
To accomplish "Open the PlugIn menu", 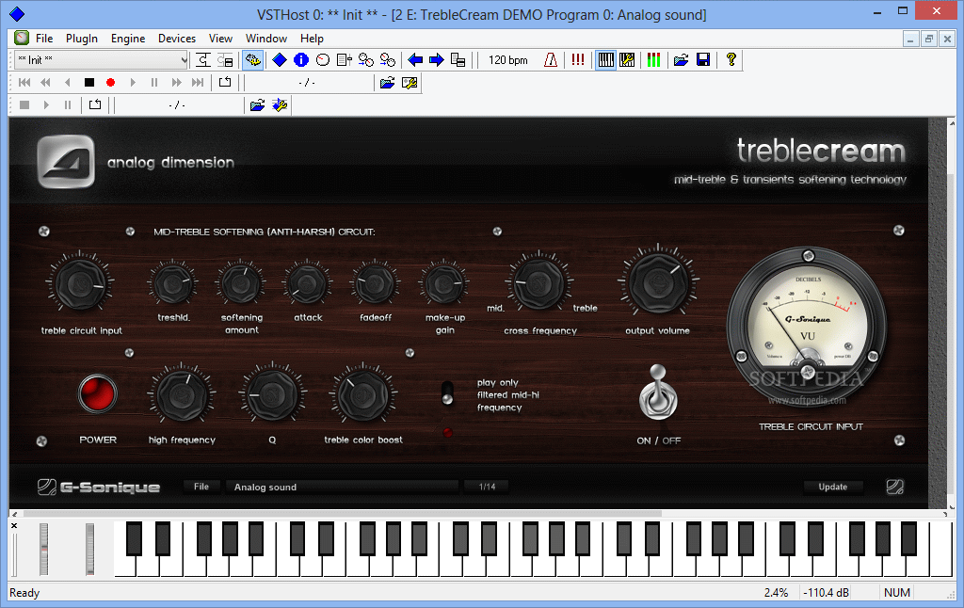I will [82, 38].
